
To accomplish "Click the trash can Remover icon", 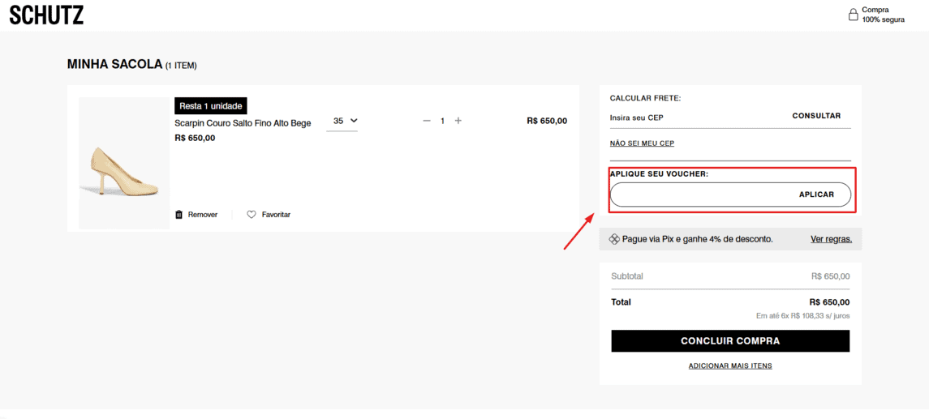I will [179, 215].
